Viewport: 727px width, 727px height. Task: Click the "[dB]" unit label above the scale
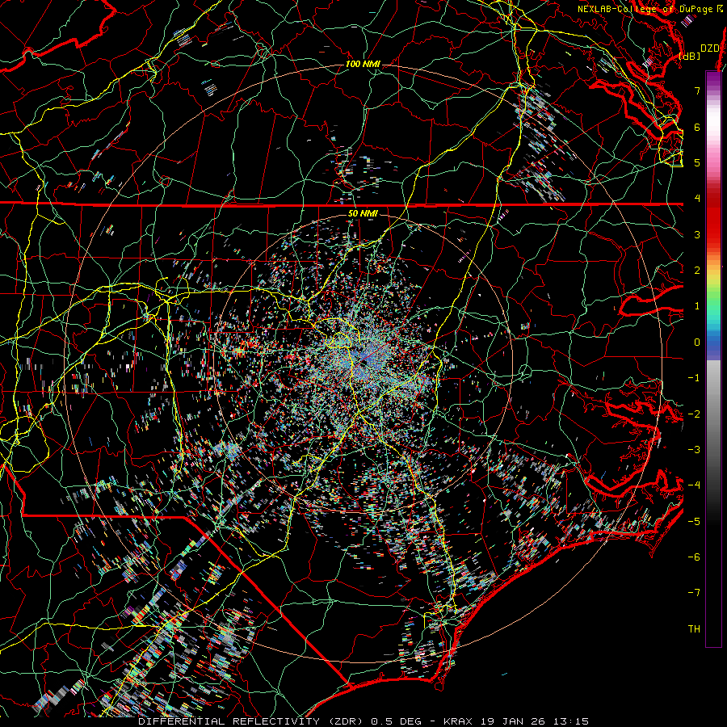[690, 57]
